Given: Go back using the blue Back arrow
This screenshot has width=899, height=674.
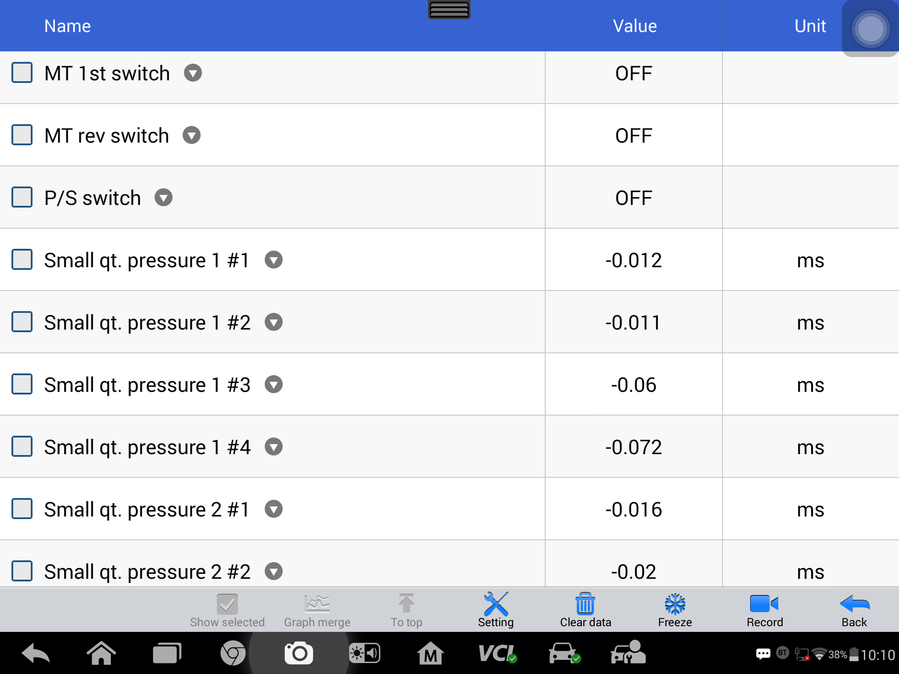Looking at the screenshot, I should (x=854, y=609).
